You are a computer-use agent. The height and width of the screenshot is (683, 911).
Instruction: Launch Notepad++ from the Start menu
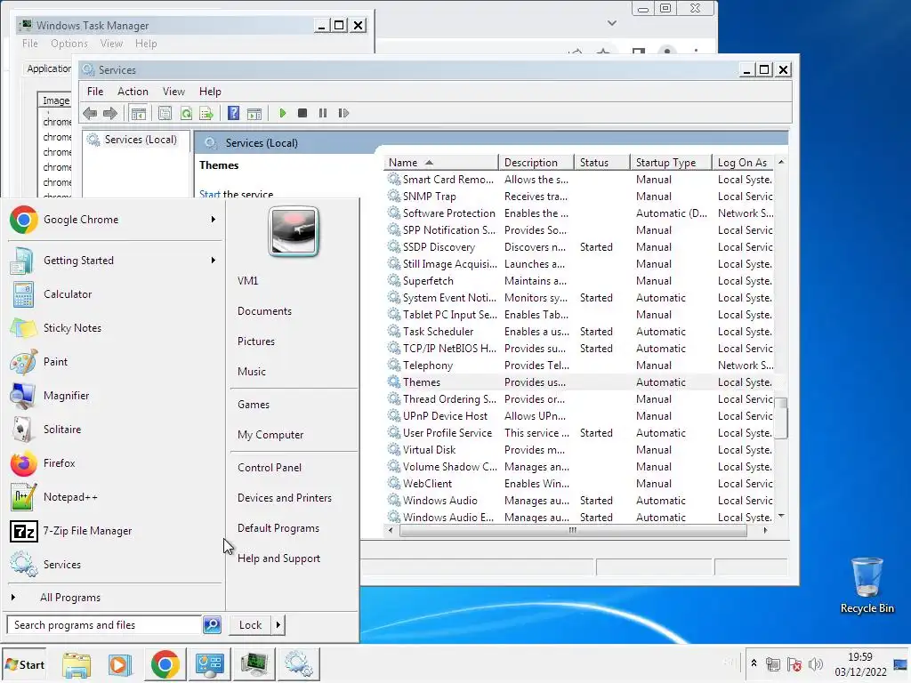coord(115,497)
